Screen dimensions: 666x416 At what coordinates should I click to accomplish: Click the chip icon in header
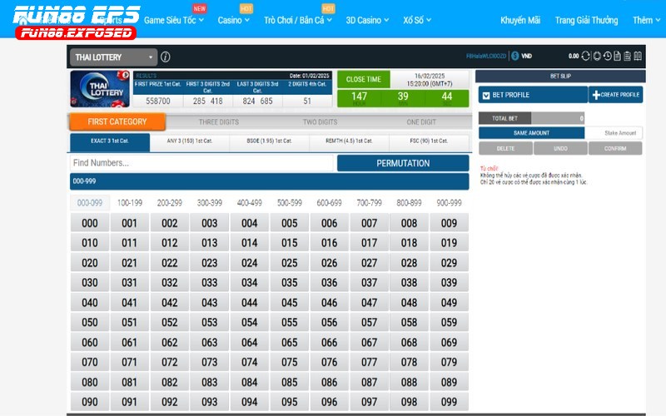597,56
